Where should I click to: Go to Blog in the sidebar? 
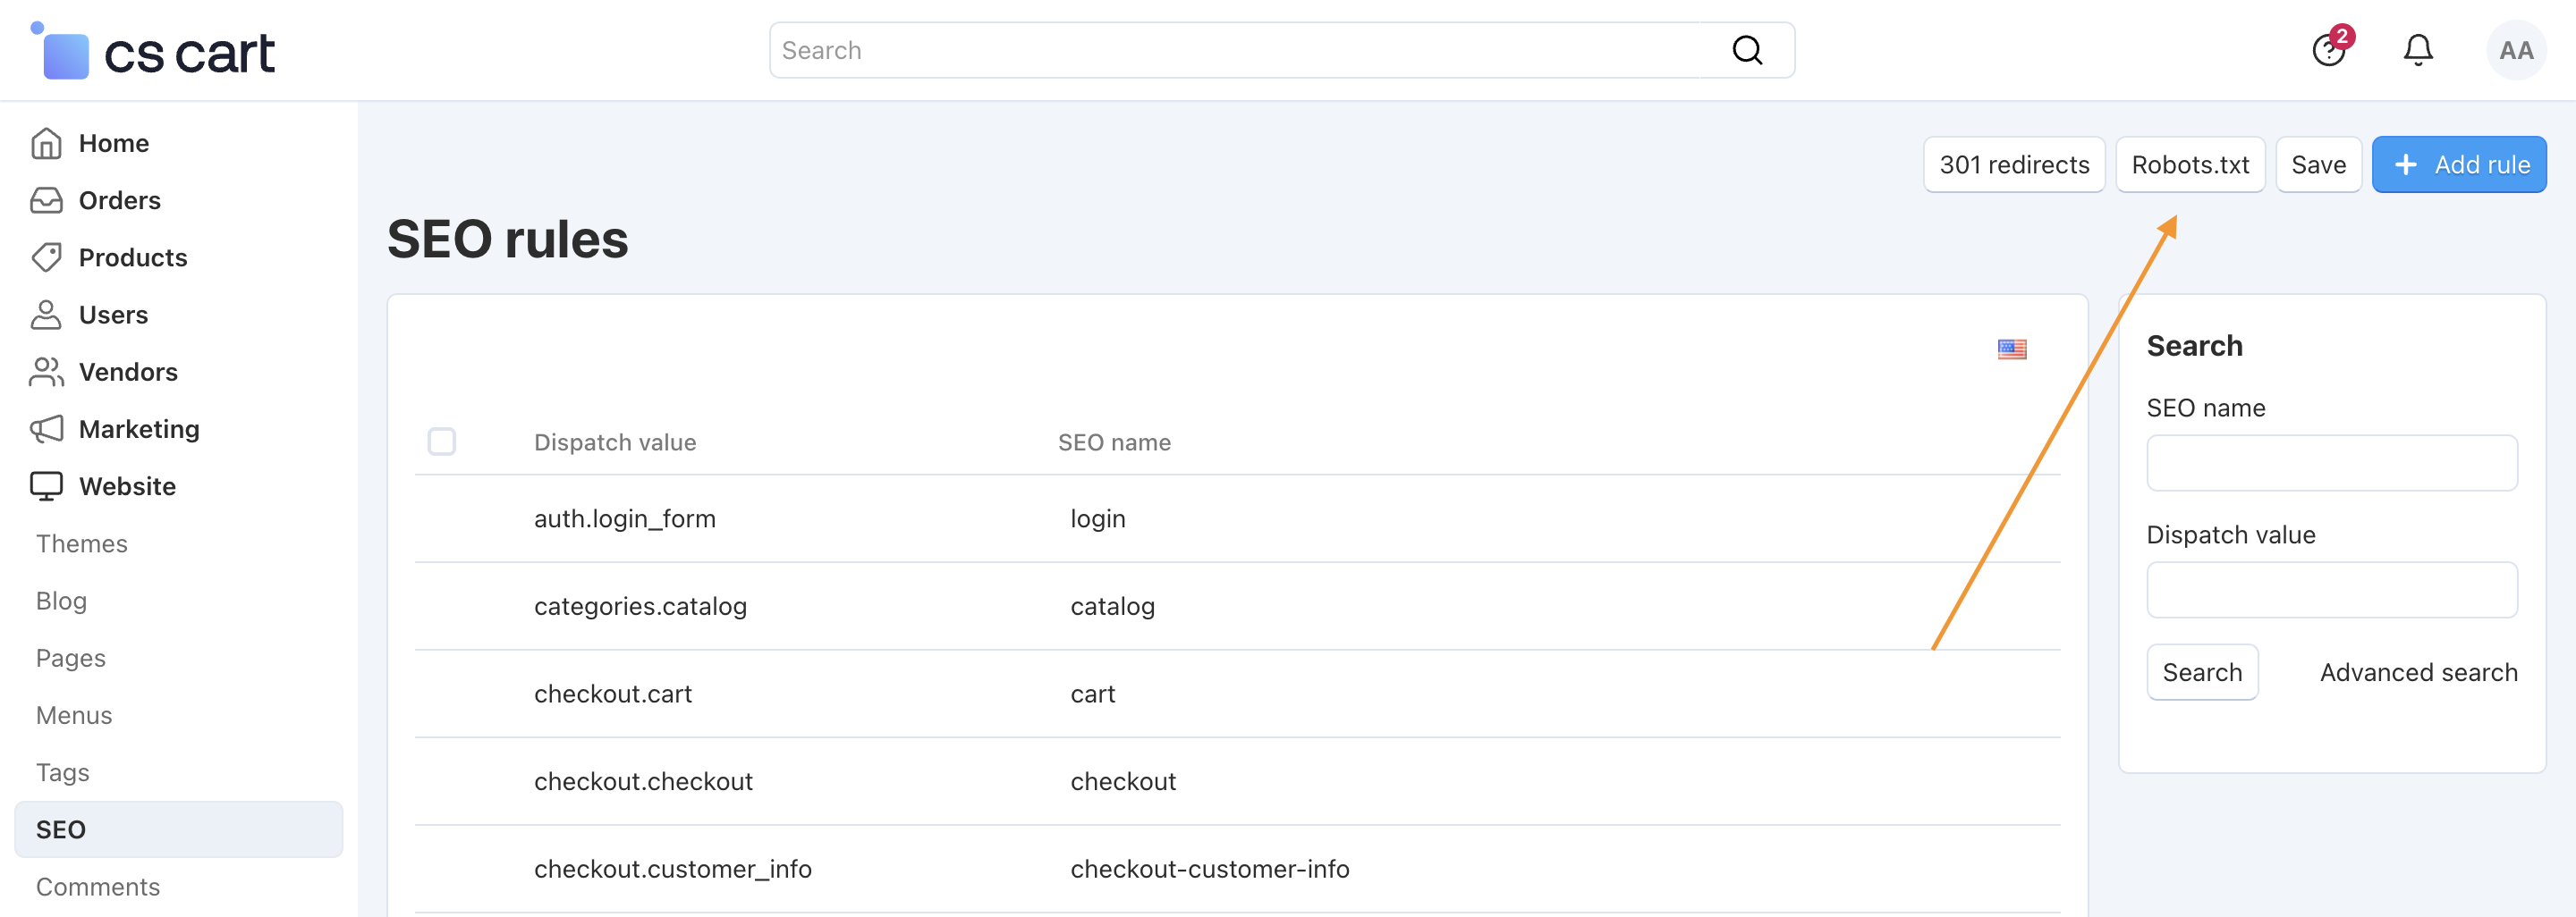click(x=61, y=601)
